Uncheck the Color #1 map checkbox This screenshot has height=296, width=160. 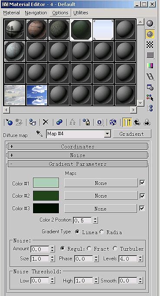pyautogui.click(x=142, y=183)
